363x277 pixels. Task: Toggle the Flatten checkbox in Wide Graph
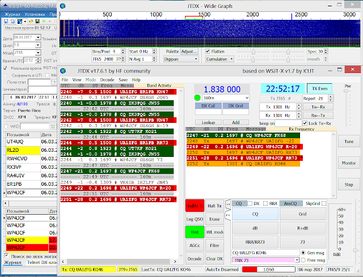208,52
